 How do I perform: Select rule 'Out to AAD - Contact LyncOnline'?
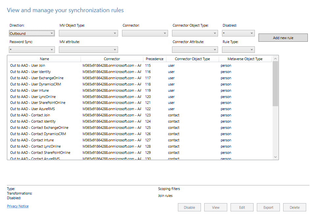(140, 146)
